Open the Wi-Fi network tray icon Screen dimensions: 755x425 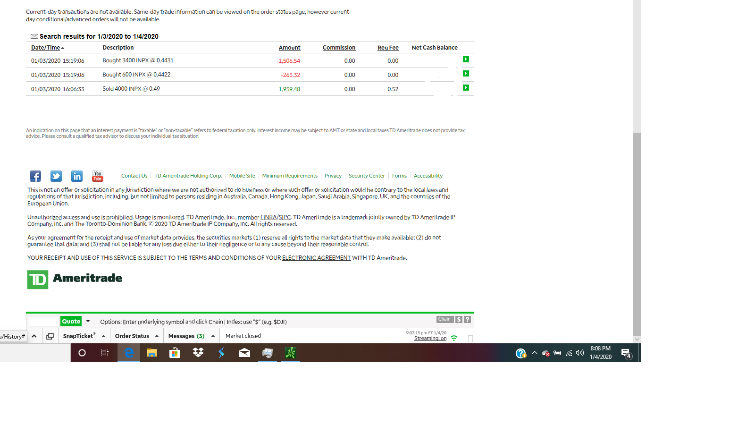569,353
